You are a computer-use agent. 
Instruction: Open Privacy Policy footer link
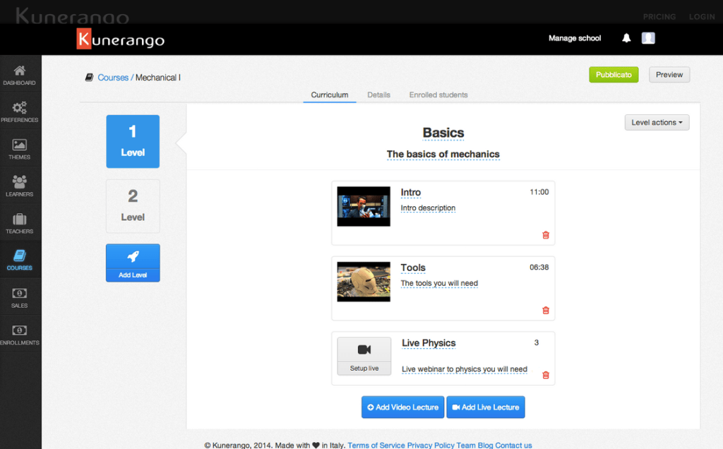[x=431, y=445]
